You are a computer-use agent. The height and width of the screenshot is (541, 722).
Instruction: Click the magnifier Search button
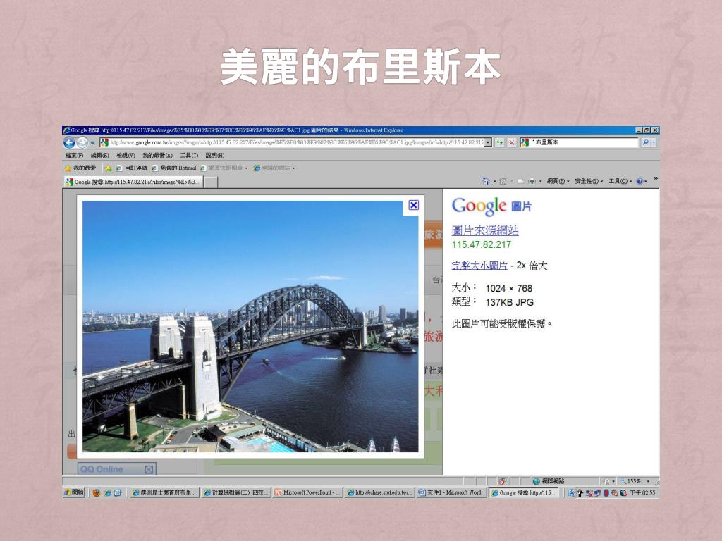pos(645,142)
